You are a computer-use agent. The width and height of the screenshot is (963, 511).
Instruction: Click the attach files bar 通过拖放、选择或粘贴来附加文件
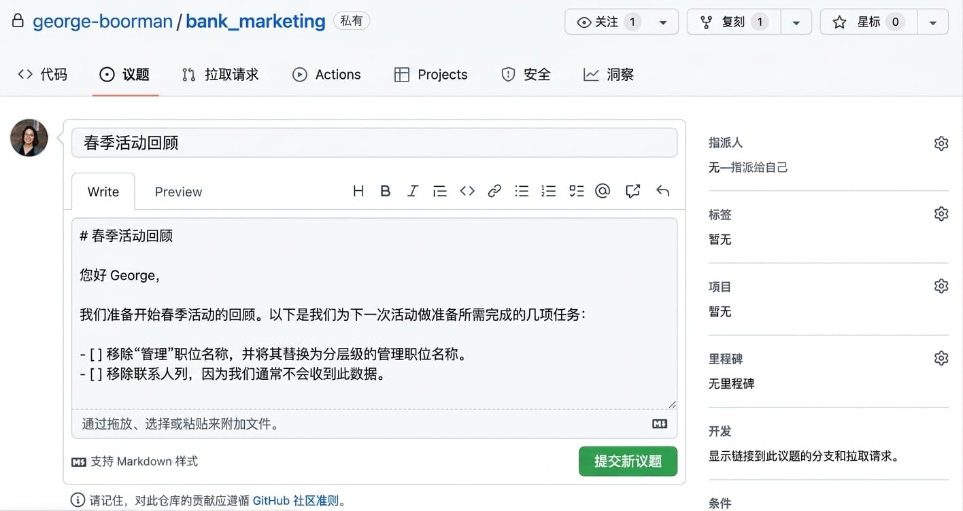(374, 424)
